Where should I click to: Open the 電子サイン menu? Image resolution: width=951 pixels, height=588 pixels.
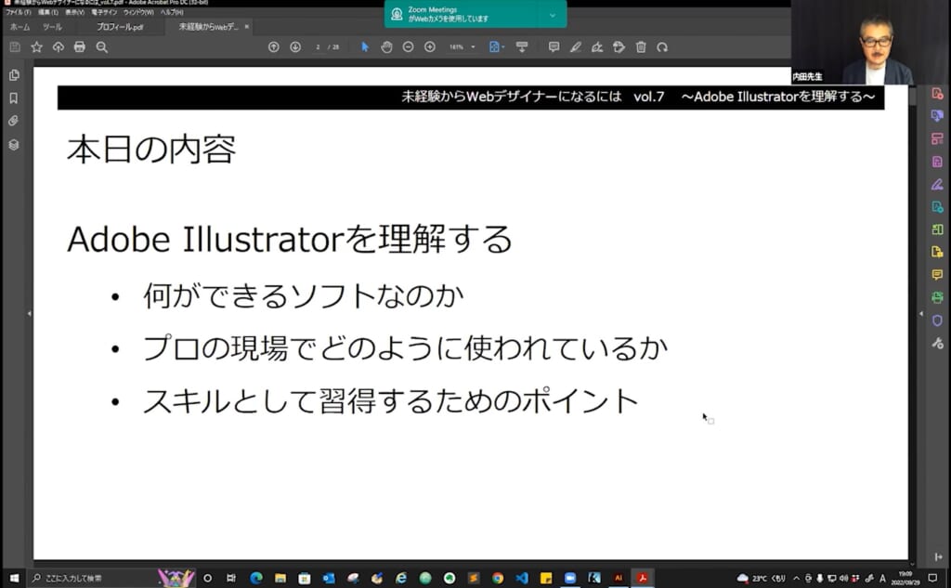click(104, 12)
